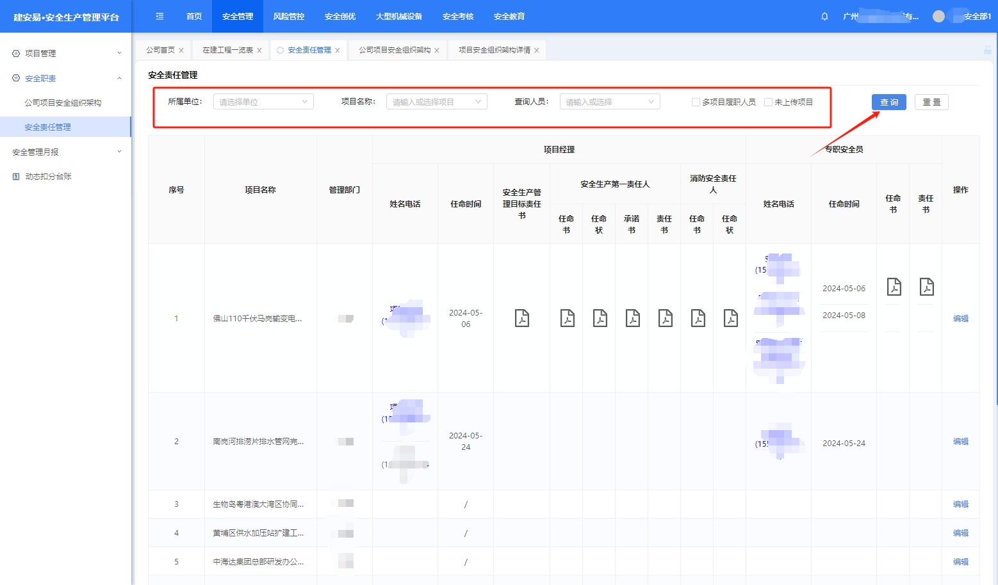998x585 pixels.
Task: Tick the 未上传项目 checkbox
Action: [x=768, y=102]
